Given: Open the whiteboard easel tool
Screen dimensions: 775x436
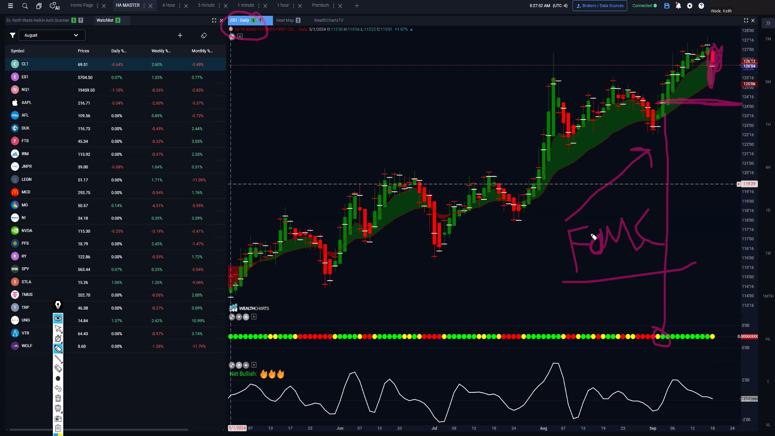Looking at the screenshot, I should pyautogui.click(x=58, y=409).
